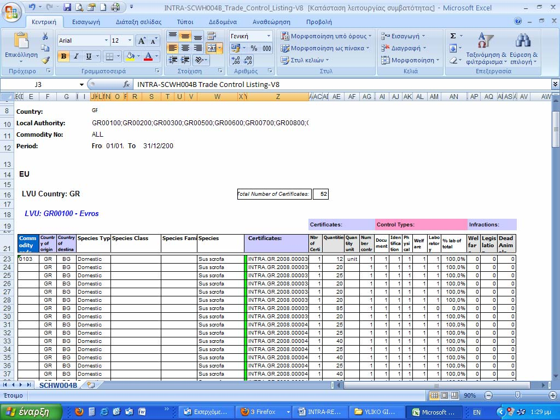Open the Τύποι ribbon tab
This screenshot has height=420, width=560.
(x=185, y=22)
